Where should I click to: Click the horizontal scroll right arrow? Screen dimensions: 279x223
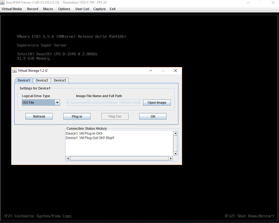pyautogui.click(x=171, y=158)
